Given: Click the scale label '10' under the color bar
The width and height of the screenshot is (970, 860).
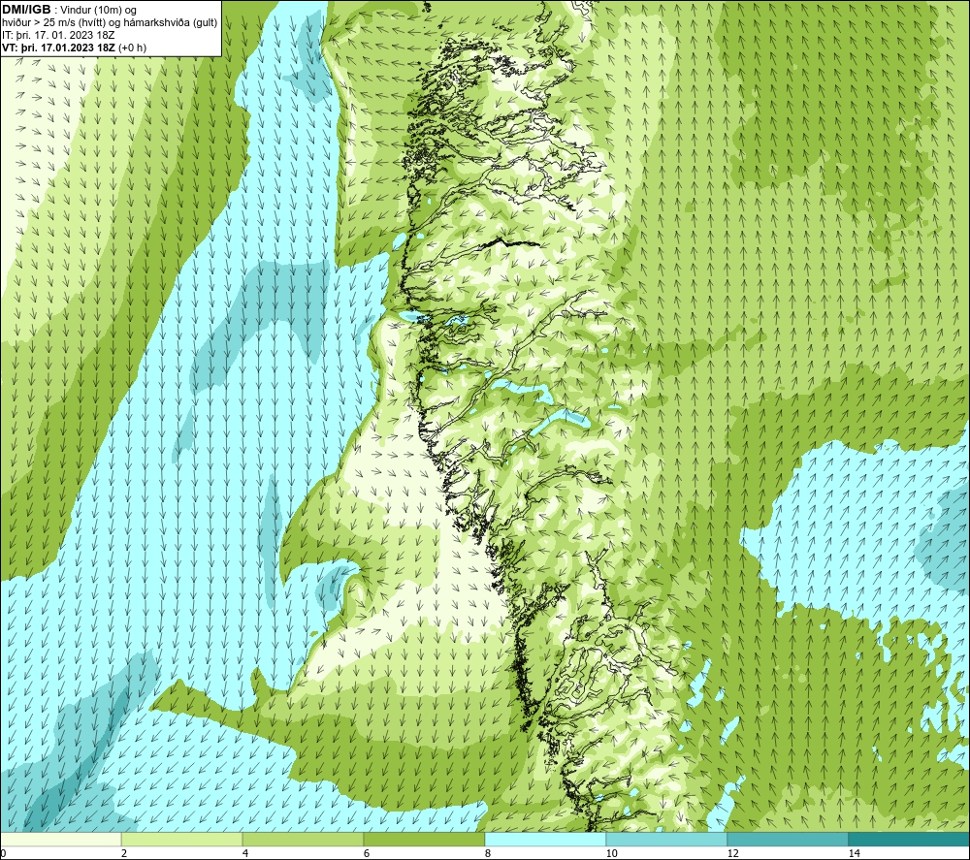Looking at the screenshot, I should pos(611,854).
